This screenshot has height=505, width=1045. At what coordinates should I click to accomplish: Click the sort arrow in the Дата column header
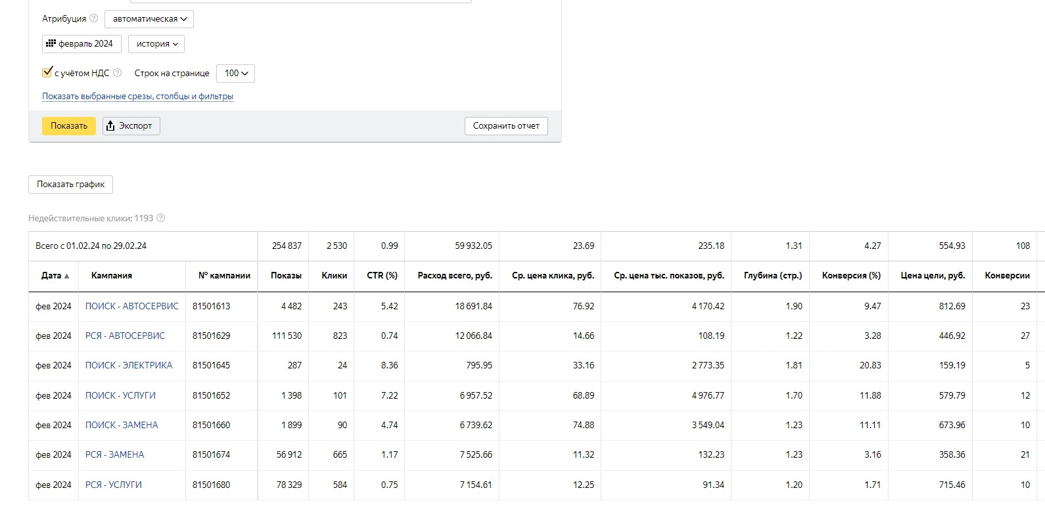(x=66, y=276)
